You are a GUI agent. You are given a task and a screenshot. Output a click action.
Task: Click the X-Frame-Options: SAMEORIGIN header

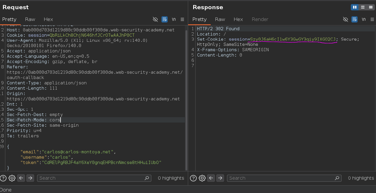[x=233, y=50]
